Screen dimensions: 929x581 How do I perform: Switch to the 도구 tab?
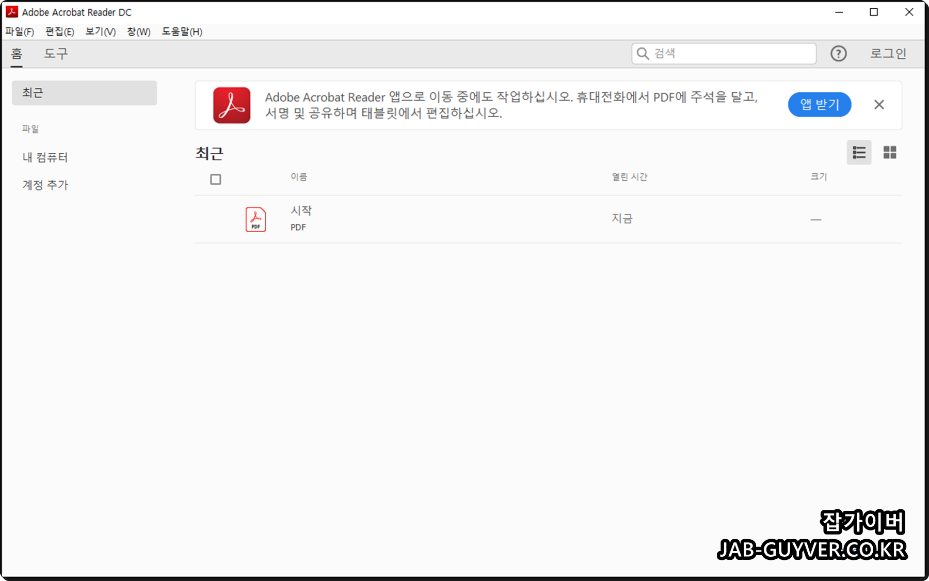click(x=56, y=54)
